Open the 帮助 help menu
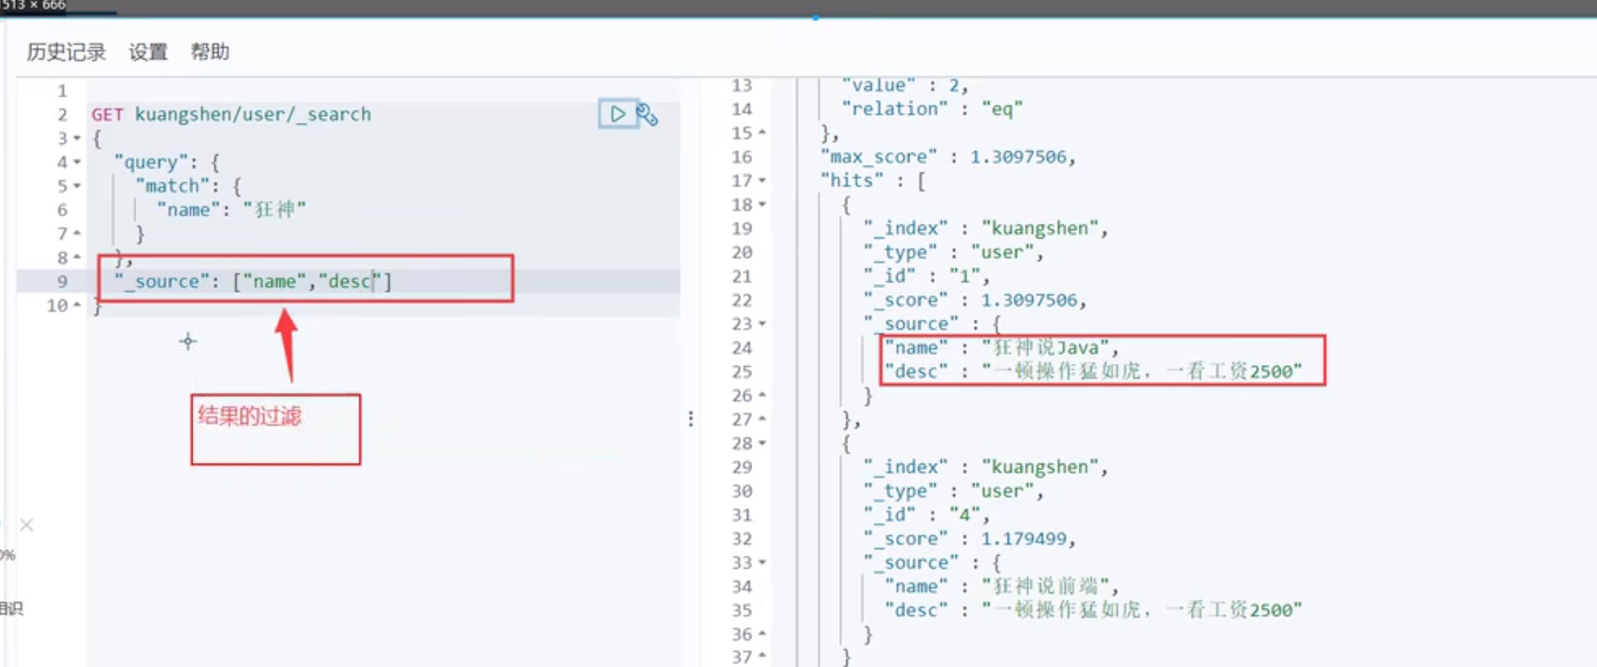Screen dimensions: 1597x667 [210, 52]
